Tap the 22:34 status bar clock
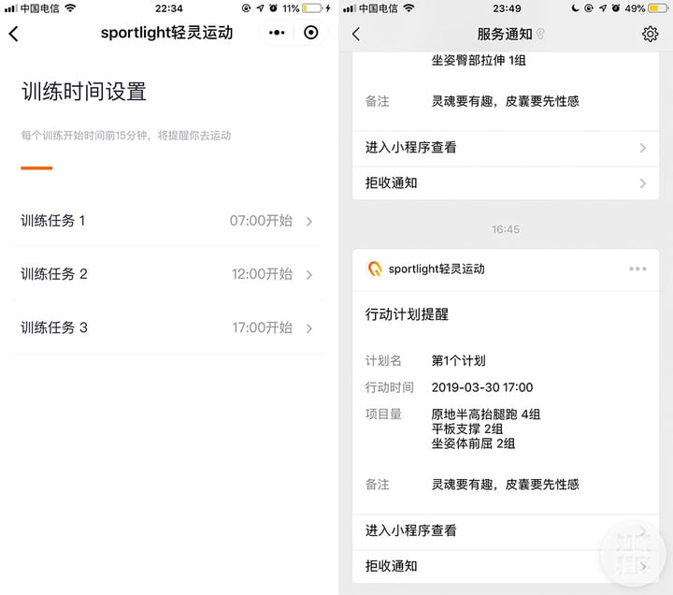The image size is (673, 595). pyautogui.click(x=168, y=8)
